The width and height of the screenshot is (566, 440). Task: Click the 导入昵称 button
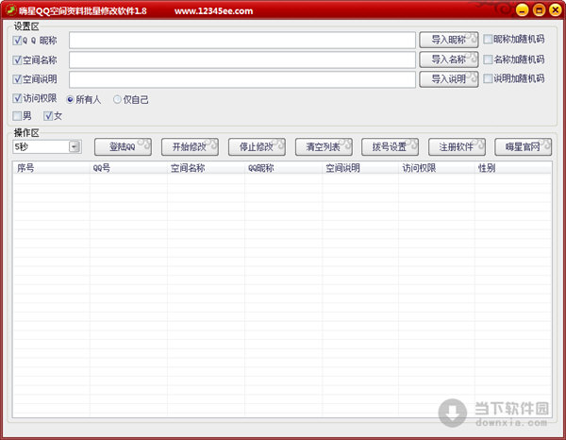click(449, 40)
